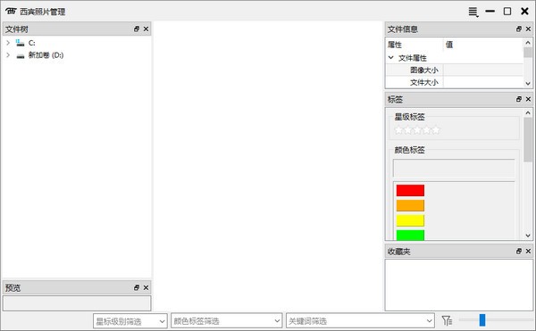Select the 图像大小 row
536x331 pixels.
455,70
